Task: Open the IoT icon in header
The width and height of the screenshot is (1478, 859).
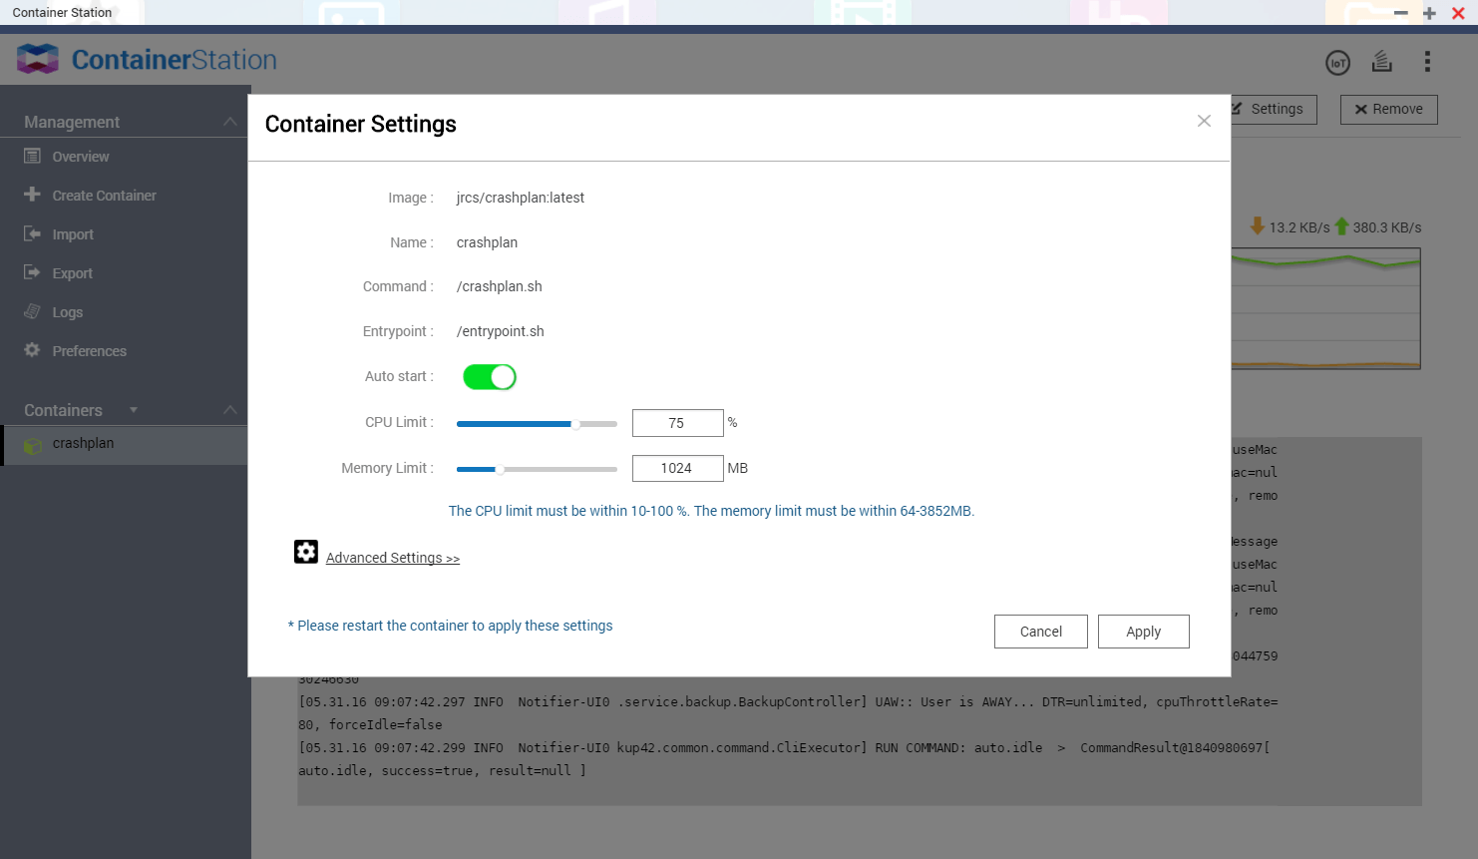Action: point(1337,63)
